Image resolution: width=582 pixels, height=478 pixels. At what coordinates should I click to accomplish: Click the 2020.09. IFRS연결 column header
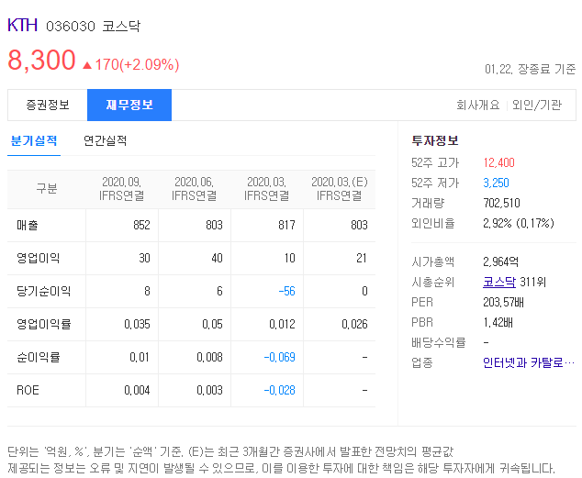pyautogui.click(x=122, y=189)
